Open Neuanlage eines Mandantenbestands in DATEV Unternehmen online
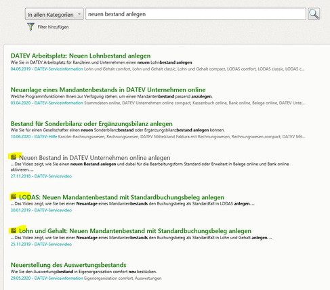 tap(108, 89)
